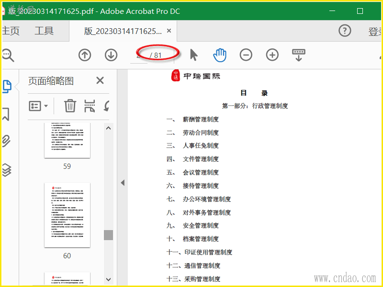Click the 文件管理制度 contents entry
The image size is (383, 287).
point(201,159)
